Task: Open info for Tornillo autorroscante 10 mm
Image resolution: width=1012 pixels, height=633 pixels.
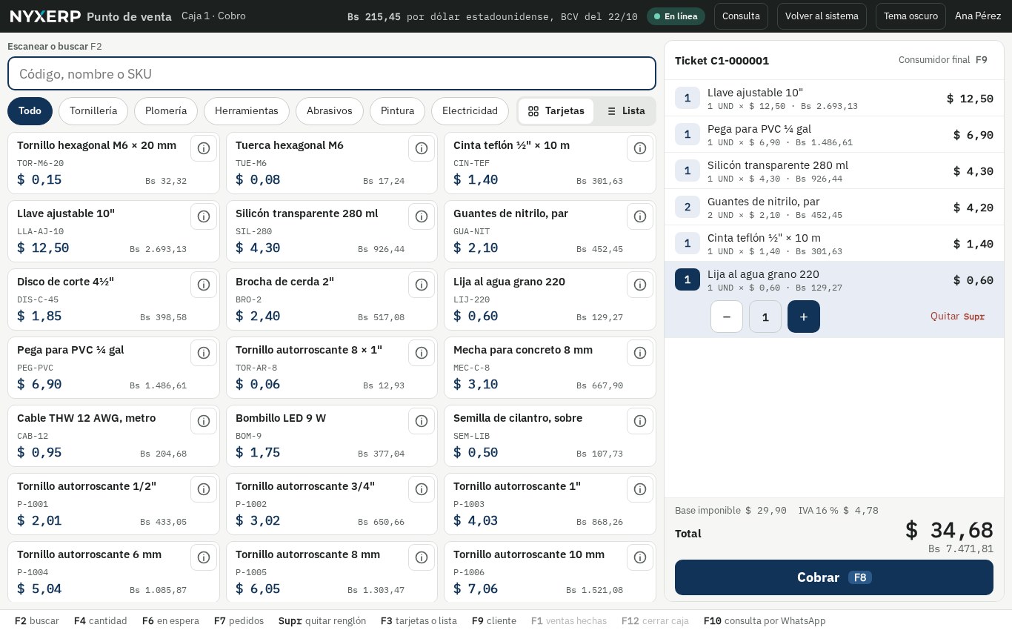Action: (x=640, y=557)
